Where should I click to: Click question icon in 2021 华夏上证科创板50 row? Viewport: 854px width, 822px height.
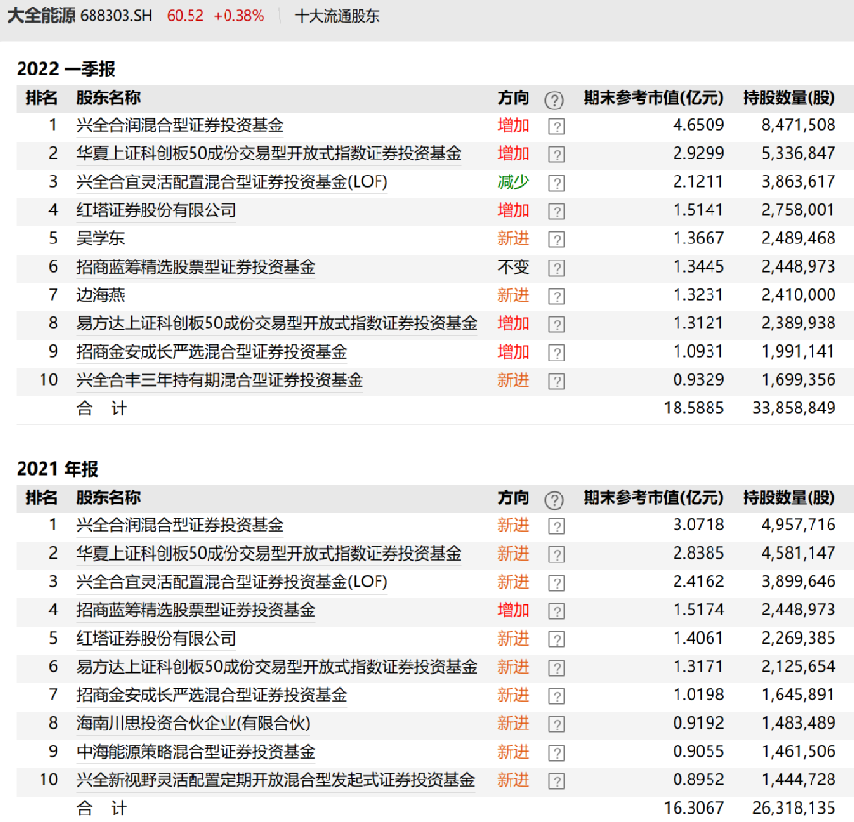tap(556, 555)
